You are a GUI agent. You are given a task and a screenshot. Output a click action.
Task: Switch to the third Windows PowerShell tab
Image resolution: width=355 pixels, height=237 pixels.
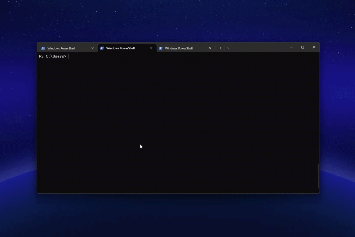point(186,48)
